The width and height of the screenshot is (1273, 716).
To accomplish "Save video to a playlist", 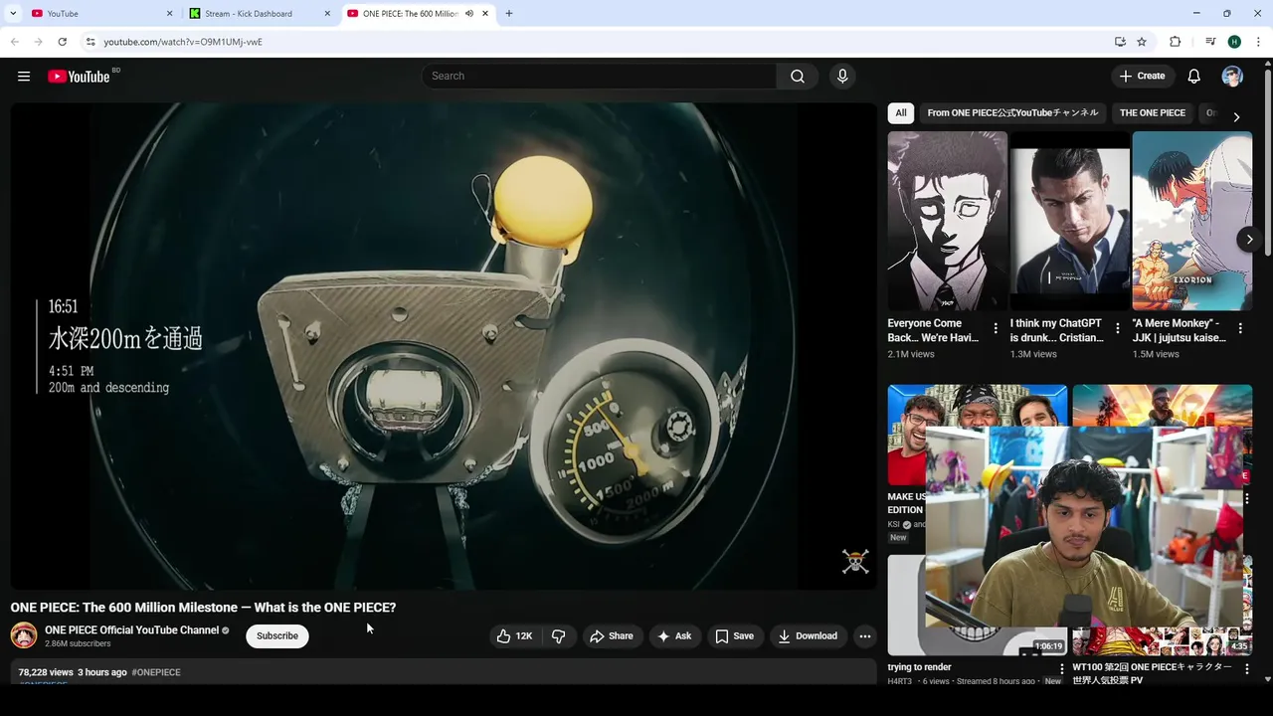I will tap(734, 636).
